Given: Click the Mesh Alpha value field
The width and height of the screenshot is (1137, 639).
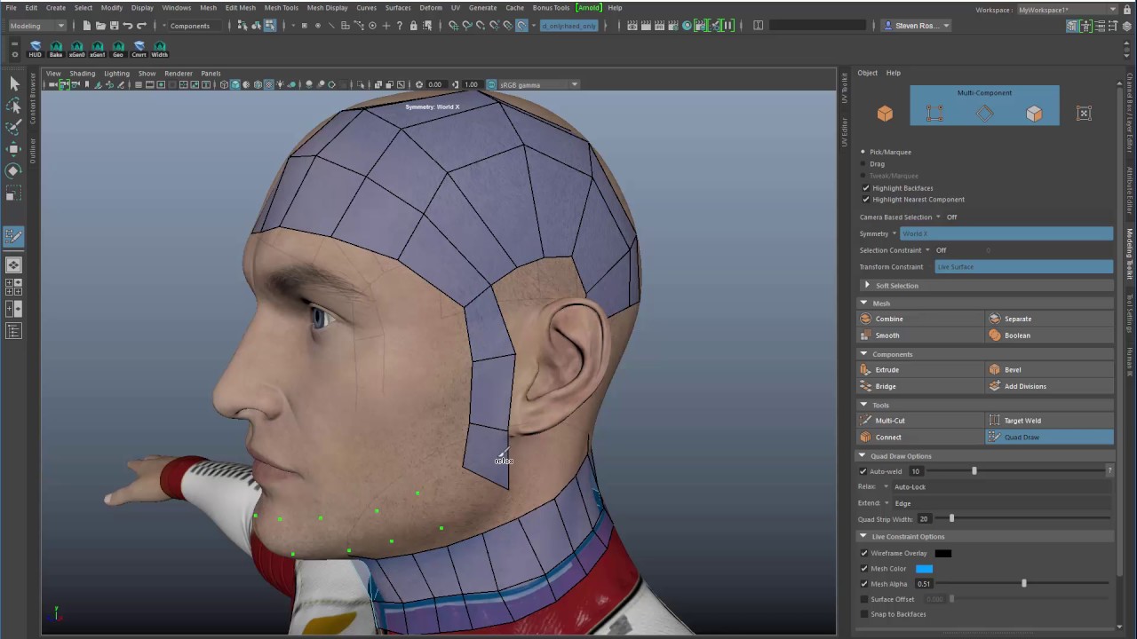Looking at the screenshot, I should [925, 584].
